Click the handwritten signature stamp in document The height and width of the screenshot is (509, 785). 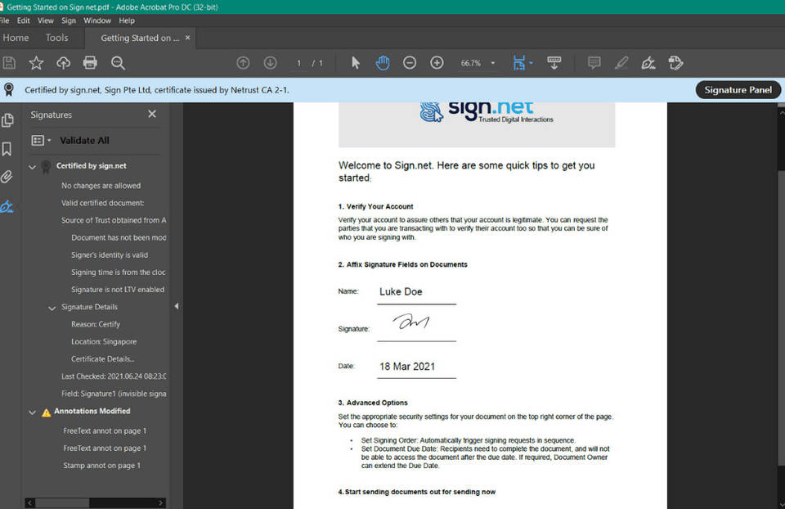click(x=411, y=322)
